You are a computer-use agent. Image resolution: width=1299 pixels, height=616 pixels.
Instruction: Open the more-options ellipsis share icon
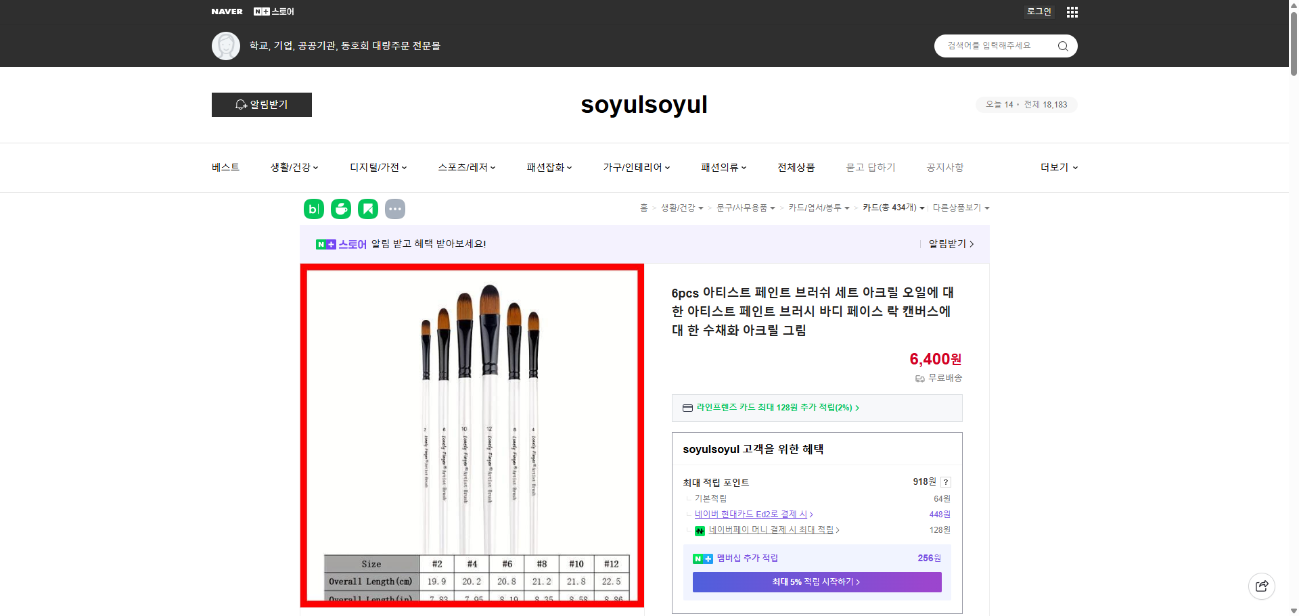pos(395,209)
